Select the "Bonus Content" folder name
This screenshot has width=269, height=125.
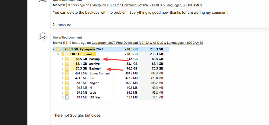click(x=100, y=73)
